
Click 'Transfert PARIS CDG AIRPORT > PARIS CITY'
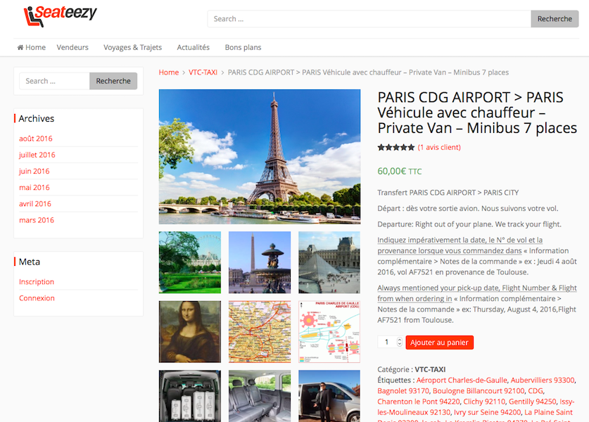coord(448,193)
